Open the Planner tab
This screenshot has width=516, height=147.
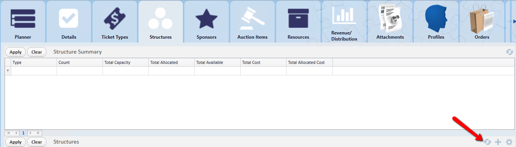(x=23, y=21)
